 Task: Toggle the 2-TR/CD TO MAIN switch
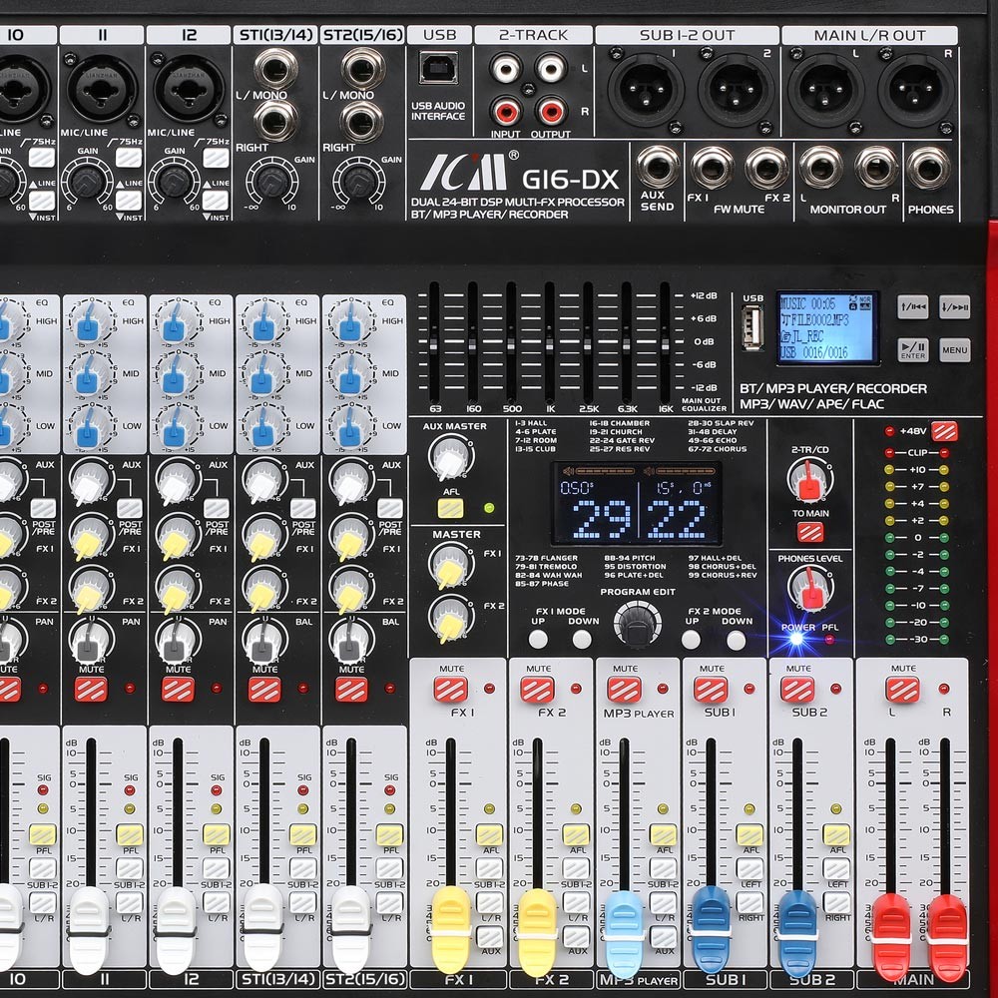(810, 532)
